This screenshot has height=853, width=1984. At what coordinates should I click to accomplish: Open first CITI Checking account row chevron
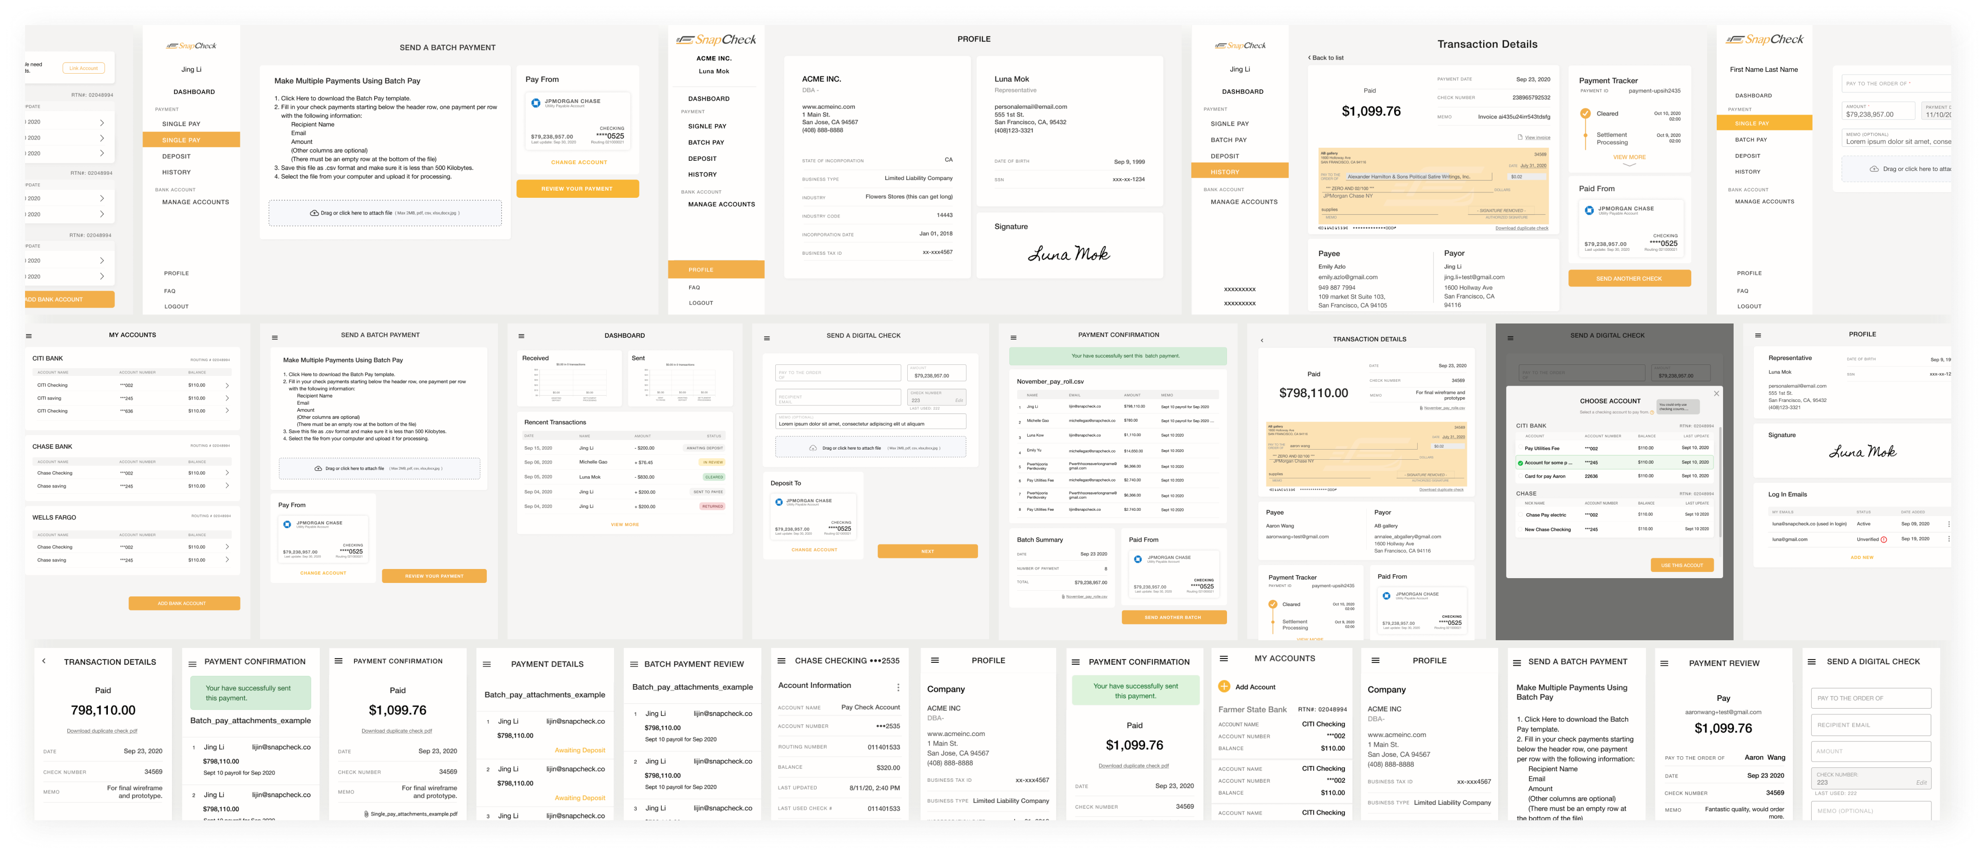227,385
